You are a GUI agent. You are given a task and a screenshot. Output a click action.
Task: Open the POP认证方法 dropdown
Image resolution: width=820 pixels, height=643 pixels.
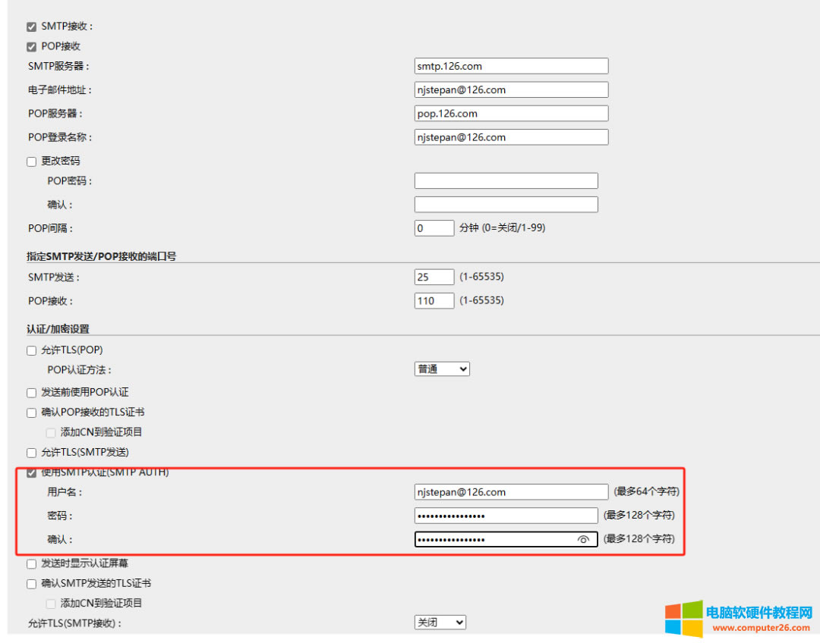point(442,369)
